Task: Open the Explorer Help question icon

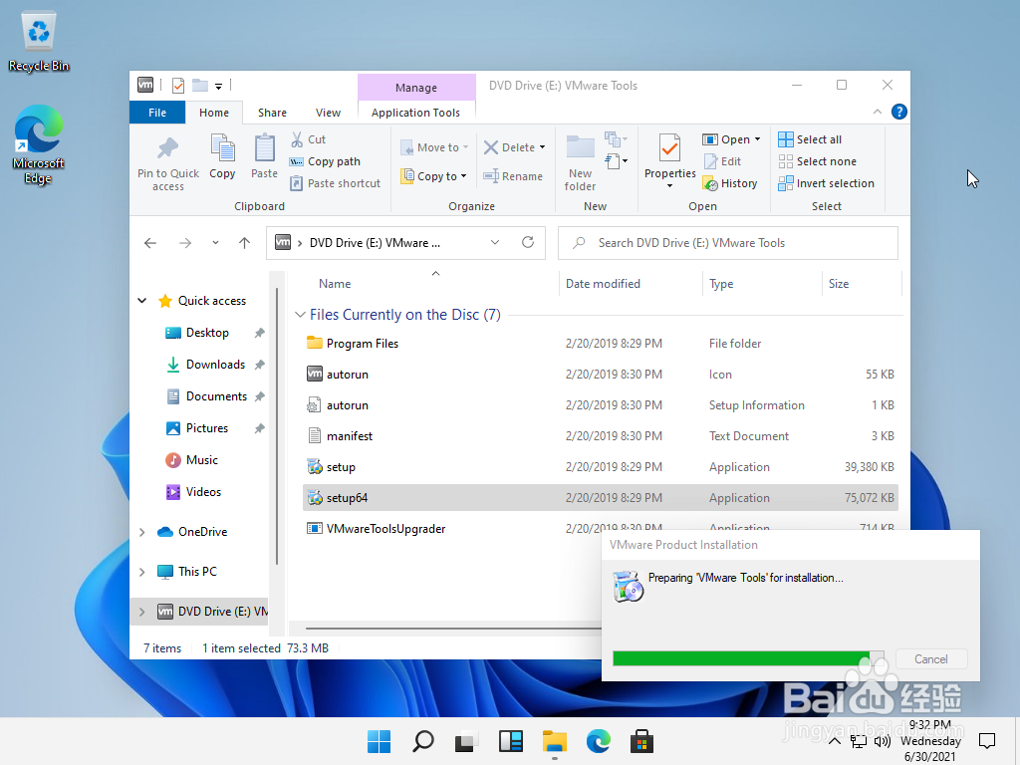Action: pos(899,112)
